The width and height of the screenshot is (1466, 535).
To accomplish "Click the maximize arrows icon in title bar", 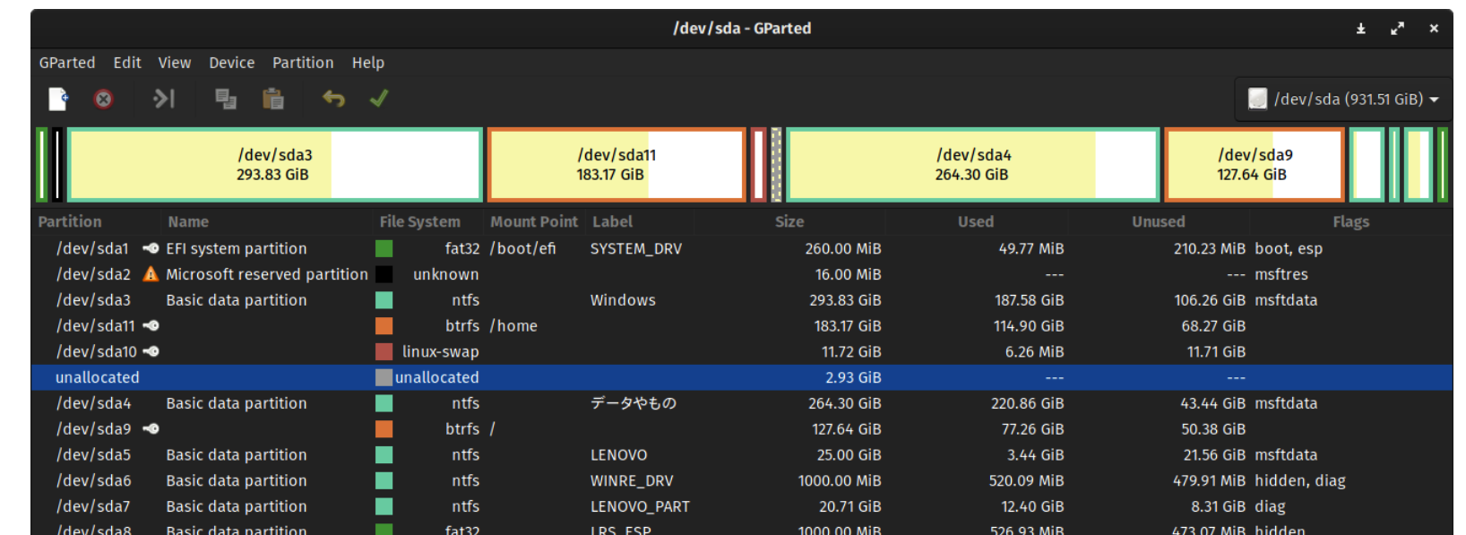I will 1397,29.
